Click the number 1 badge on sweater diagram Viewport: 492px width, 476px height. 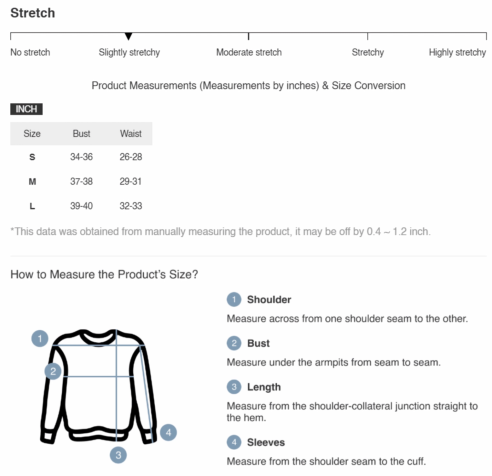coord(40,338)
